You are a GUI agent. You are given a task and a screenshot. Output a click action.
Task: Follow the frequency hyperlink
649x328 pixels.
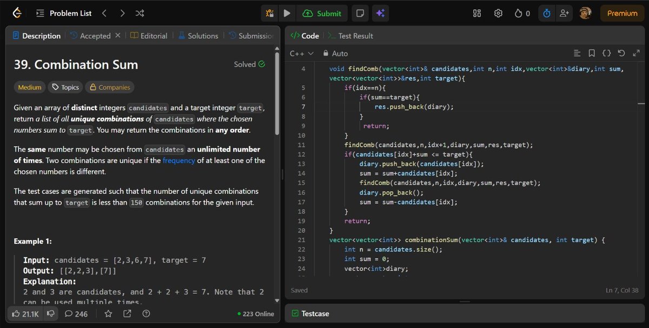(178, 160)
